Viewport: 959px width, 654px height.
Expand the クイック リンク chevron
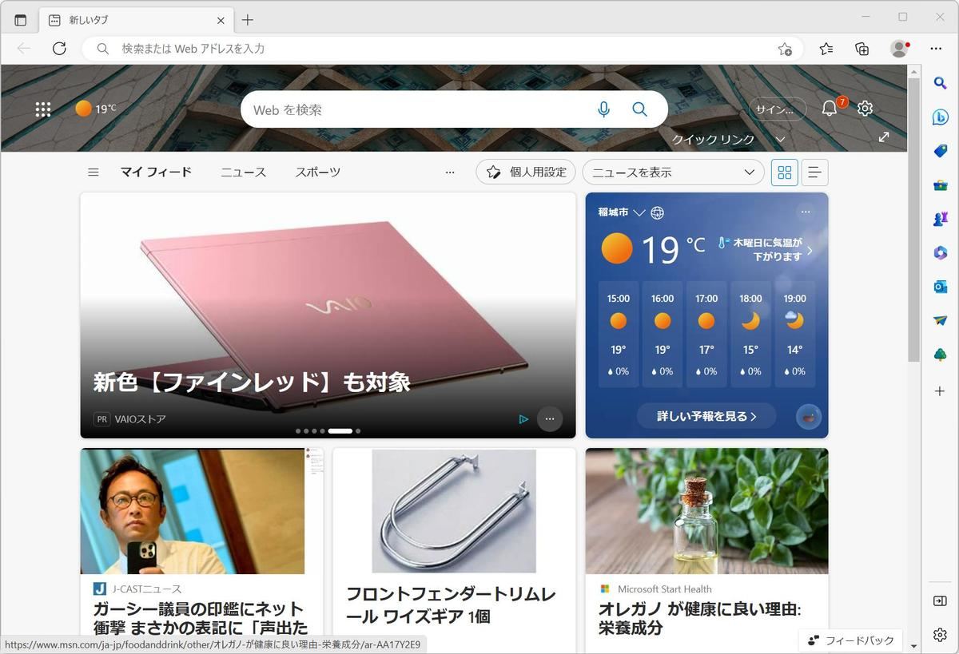pos(781,139)
